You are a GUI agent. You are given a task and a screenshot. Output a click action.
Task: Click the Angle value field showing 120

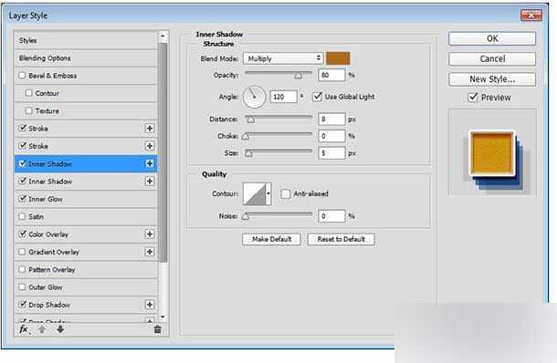[283, 97]
